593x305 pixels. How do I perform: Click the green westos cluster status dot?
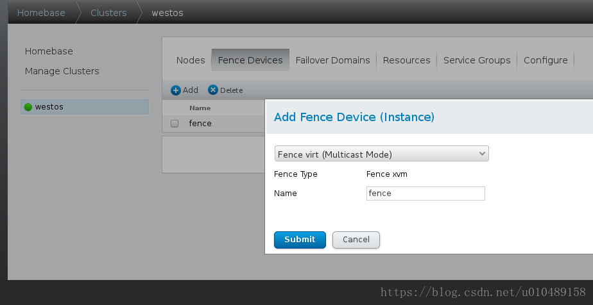[28, 107]
